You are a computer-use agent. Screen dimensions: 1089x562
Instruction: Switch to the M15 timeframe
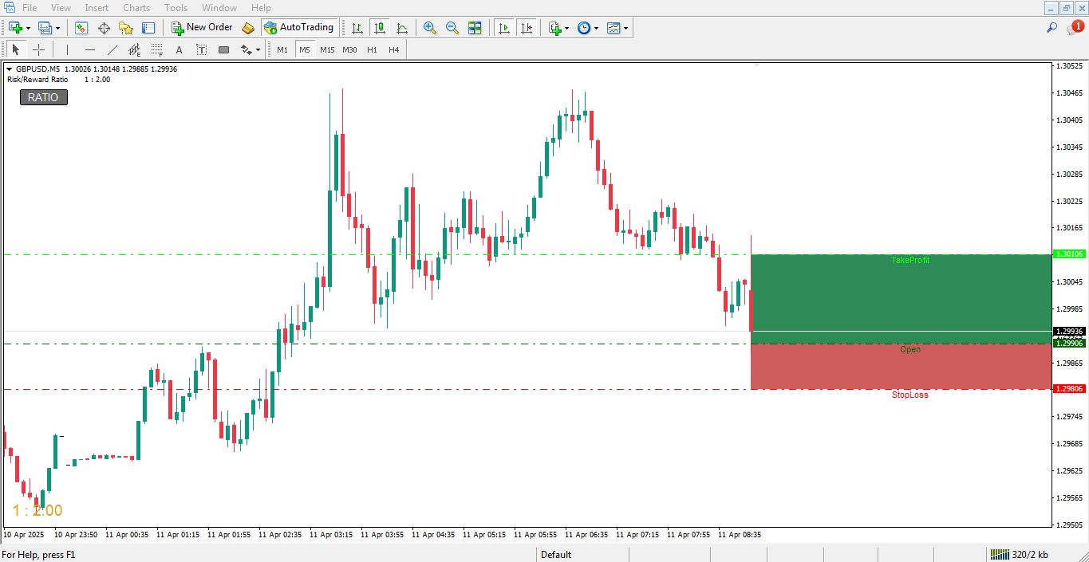click(x=326, y=49)
